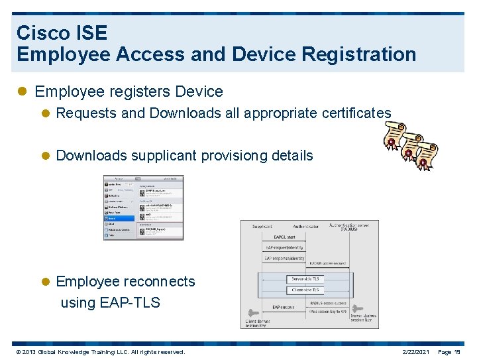Click 'Downloads supplicant provisiong details' line
477x358 pixels.
(x=184, y=156)
